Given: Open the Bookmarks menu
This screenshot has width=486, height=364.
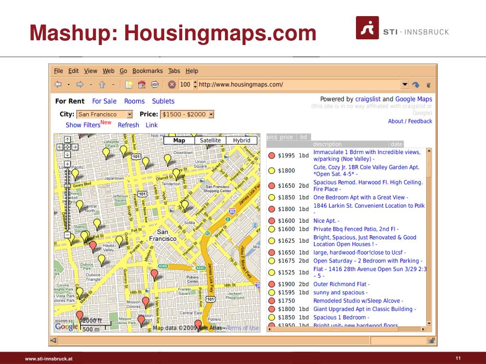Looking at the screenshot, I should click(x=148, y=71).
